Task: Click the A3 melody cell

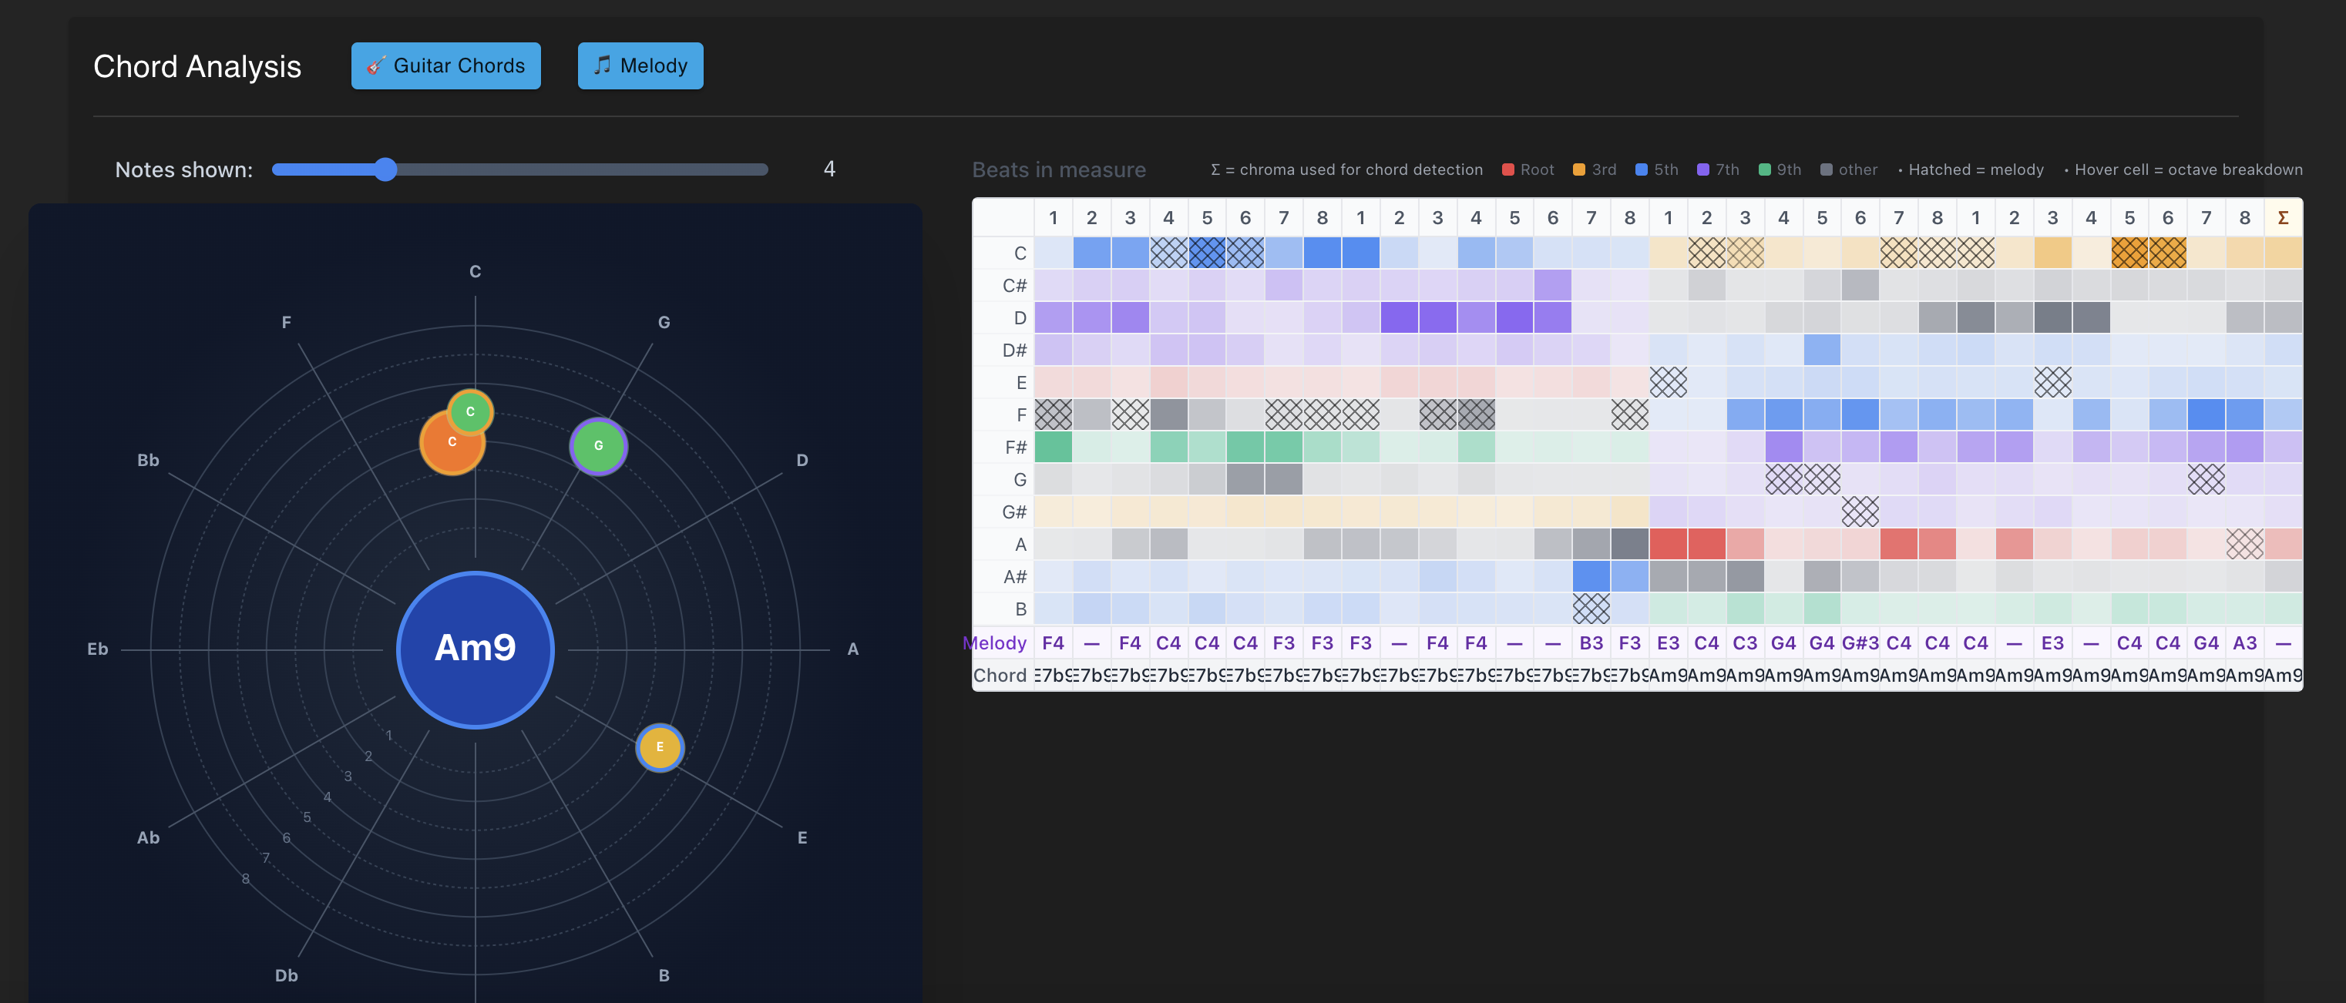Action: (2244, 642)
